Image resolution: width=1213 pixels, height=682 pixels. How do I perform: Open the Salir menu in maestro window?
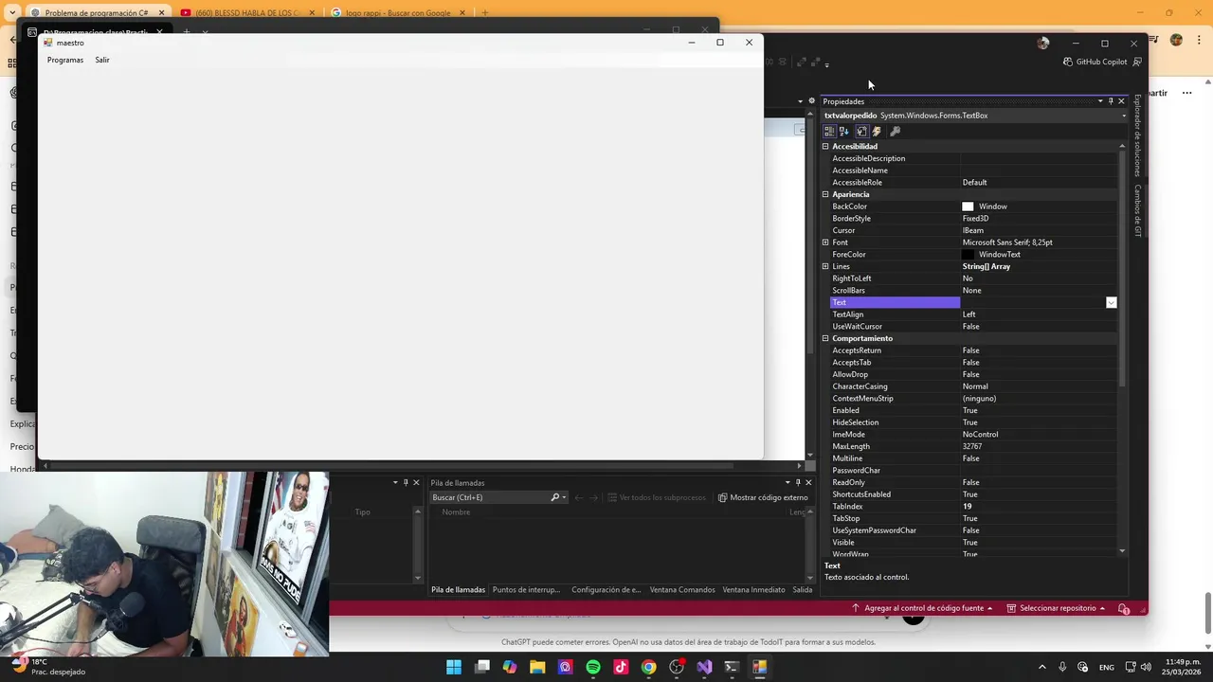(102, 60)
